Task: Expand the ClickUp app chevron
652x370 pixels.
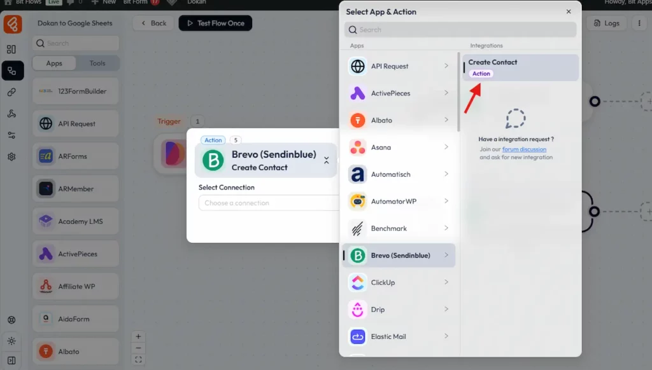Action: [446, 282]
